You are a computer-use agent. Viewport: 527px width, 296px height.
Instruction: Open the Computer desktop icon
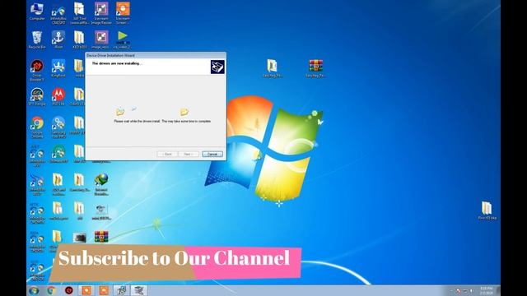pos(37,12)
